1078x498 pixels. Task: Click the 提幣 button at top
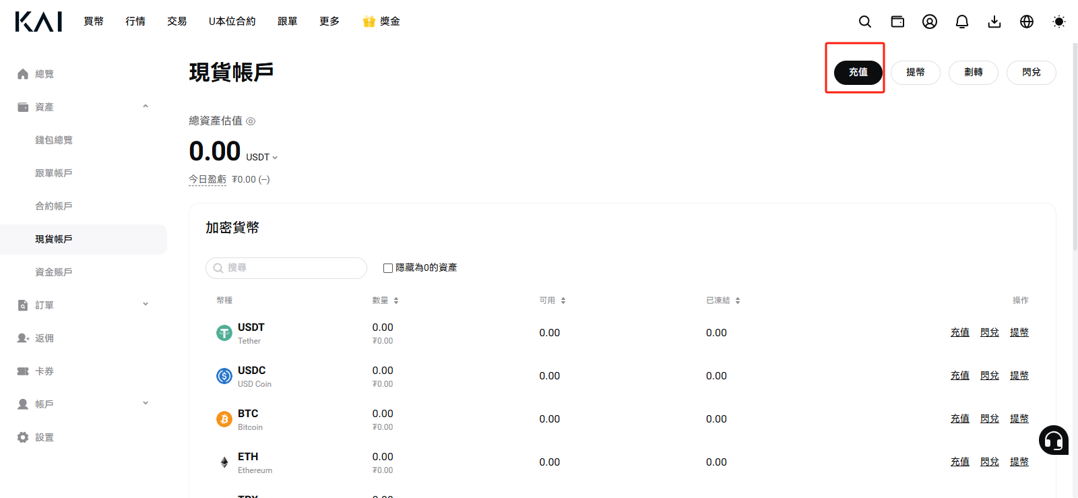tap(916, 73)
